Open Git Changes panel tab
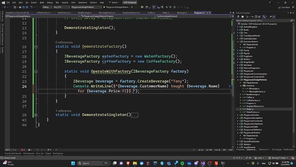Image resolution: width=296 pixels, height=167 pixels. click(277, 149)
